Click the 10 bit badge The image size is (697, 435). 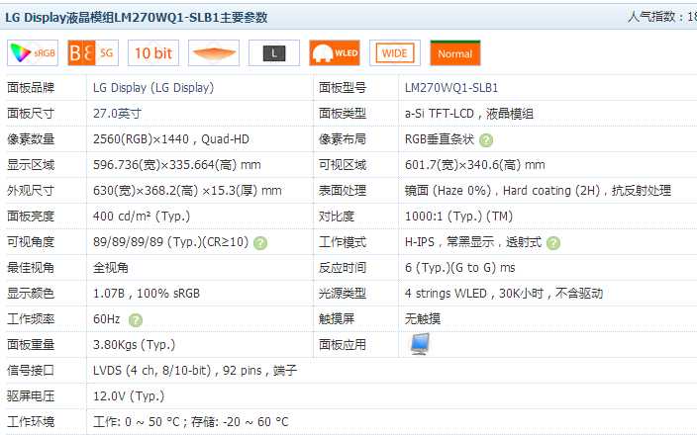[x=153, y=53]
